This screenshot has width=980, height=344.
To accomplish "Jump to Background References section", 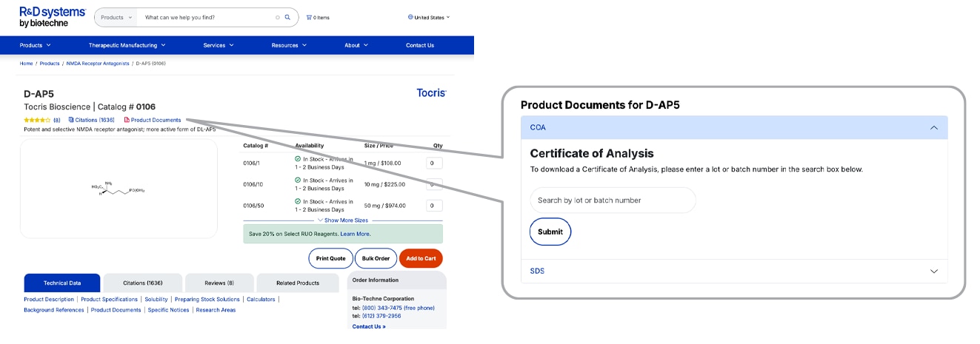I will pyautogui.click(x=54, y=310).
